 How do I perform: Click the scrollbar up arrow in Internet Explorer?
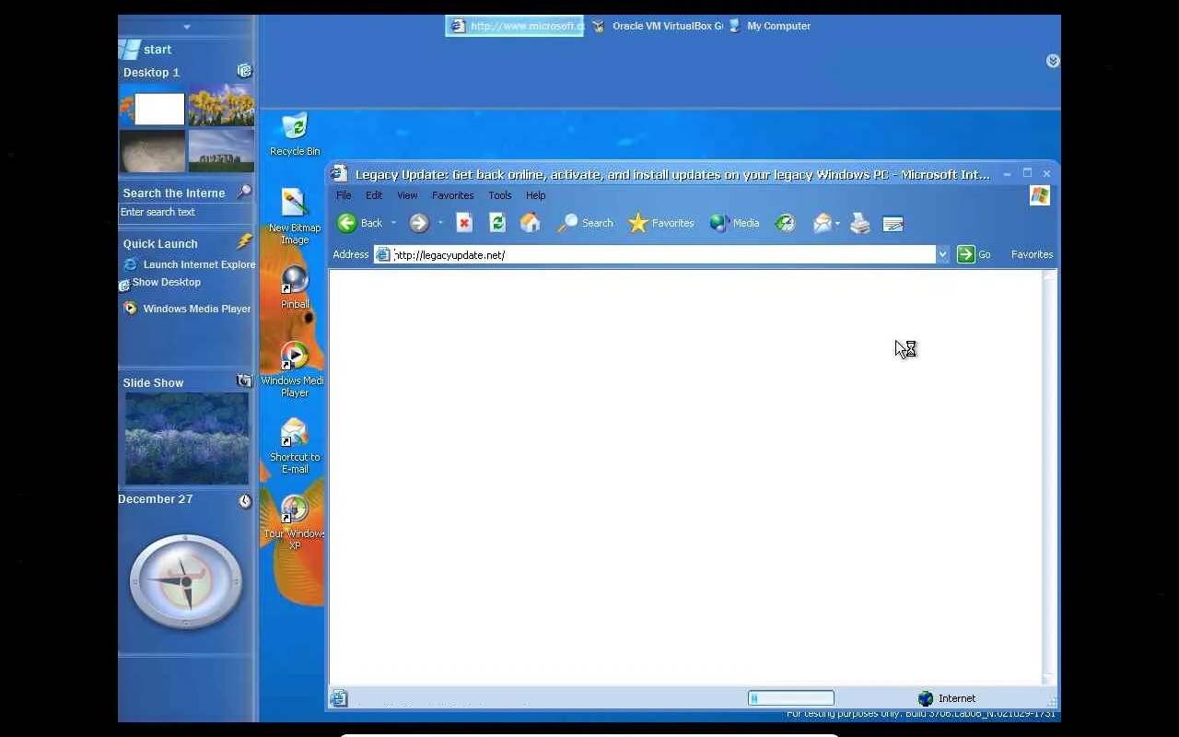1048,276
